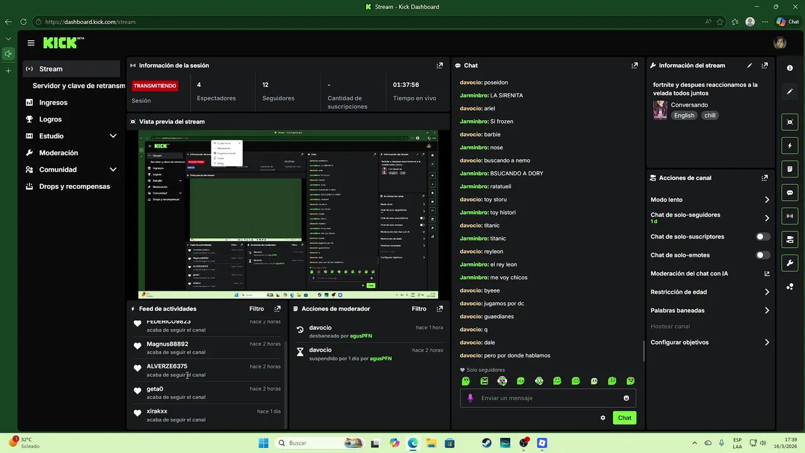Viewport: 805px width, 453px height.
Task: Click in the Enviar un mensaje field
Action: (x=548, y=398)
